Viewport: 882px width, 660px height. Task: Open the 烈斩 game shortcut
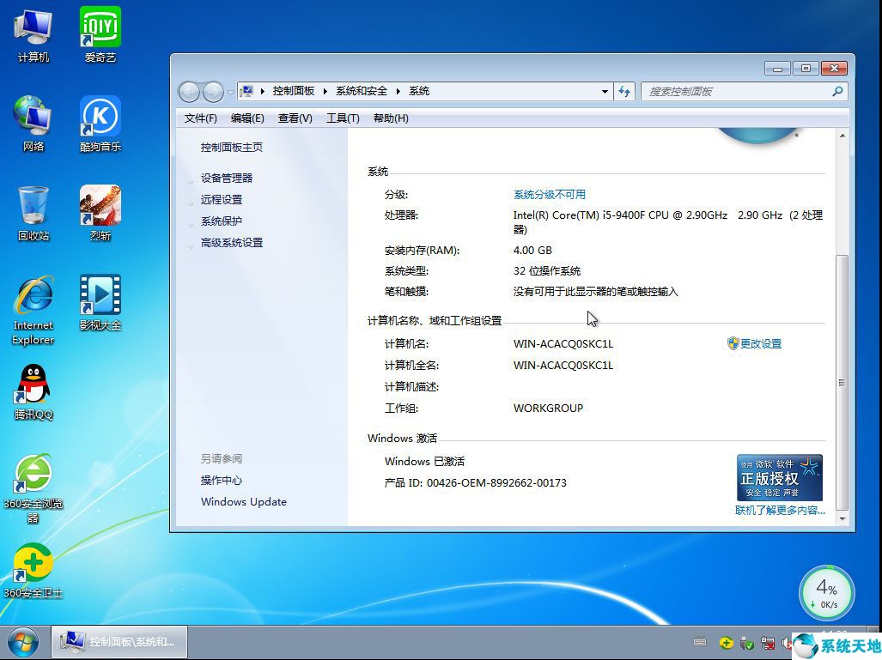(x=100, y=214)
